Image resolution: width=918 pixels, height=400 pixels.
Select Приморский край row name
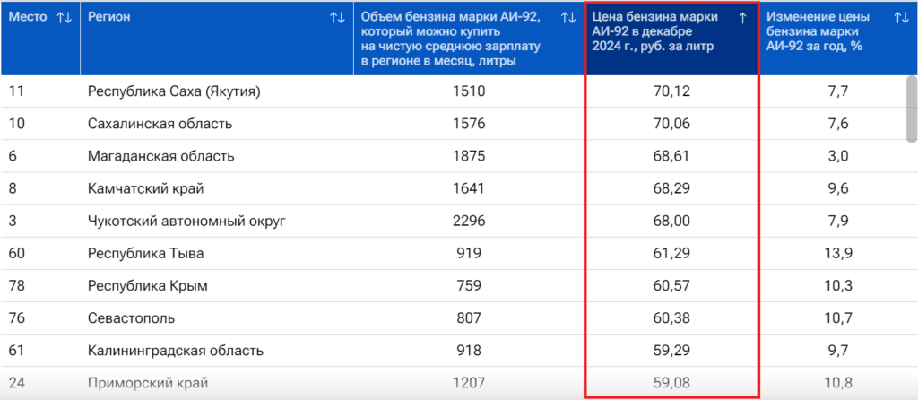pyautogui.click(x=148, y=384)
